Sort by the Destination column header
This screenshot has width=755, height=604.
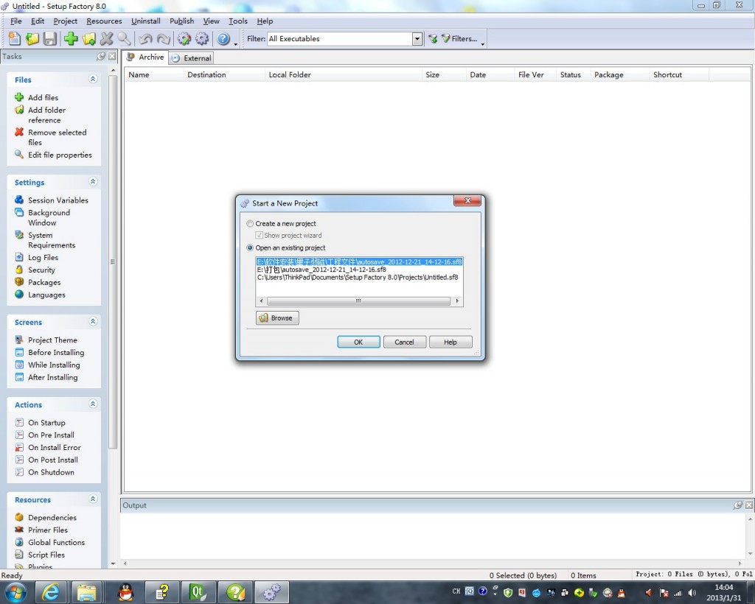pyautogui.click(x=224, y=74)
